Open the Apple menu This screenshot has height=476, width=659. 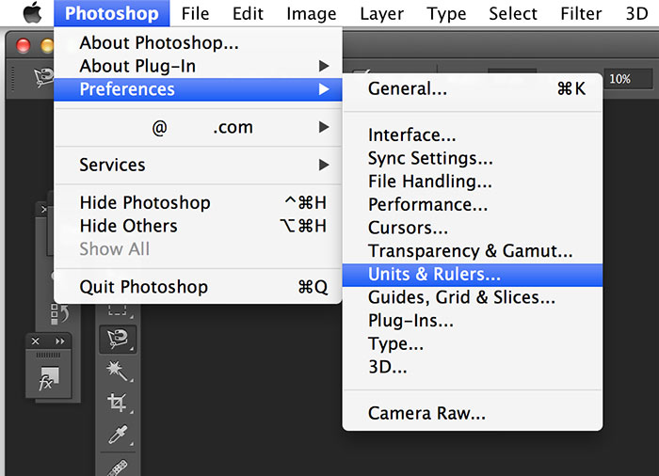click(x=32, y=12)
